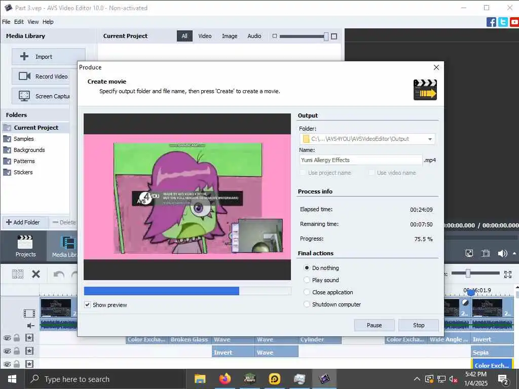
Task: Switch to the Video filter tab
Action: coord(205,36)
